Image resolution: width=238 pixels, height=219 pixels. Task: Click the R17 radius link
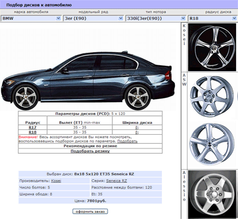pyautogui.click(x=33, y=128)
